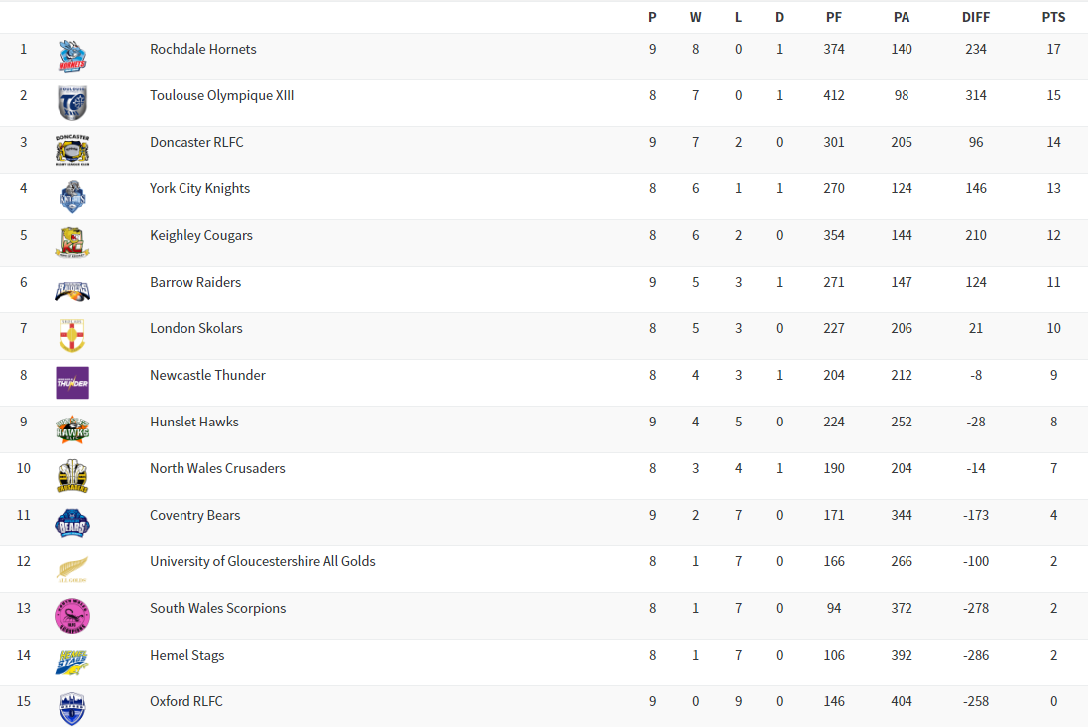Click the Keighley Cougars badge

point(72,243)
